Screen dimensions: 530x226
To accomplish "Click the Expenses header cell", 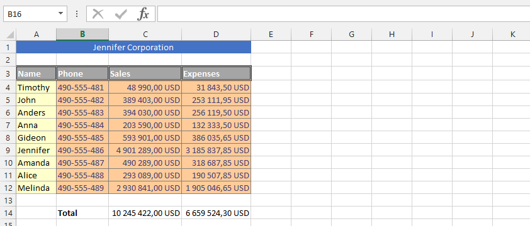I will [x=217, y=73].
